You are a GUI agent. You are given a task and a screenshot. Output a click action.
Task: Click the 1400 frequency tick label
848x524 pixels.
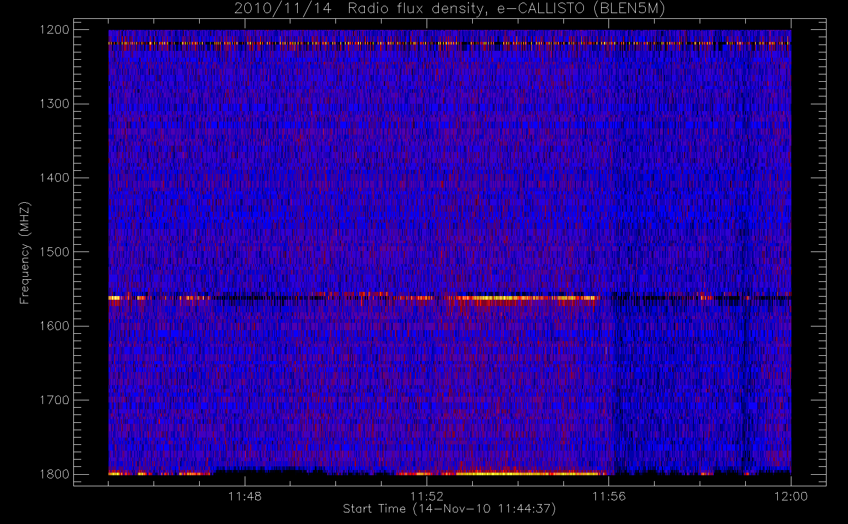click(55, 178)
